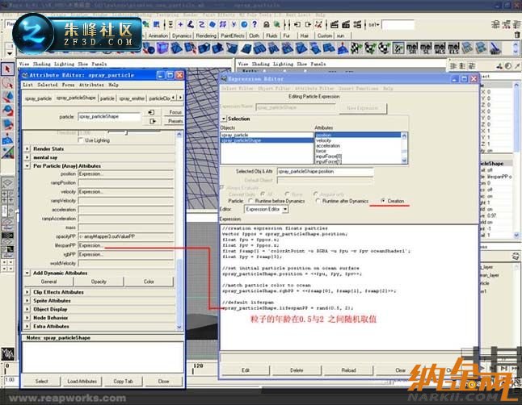The height and width of the screenshot is (405, 522).
Task: Pick the Lasso select tool in toolbox
Action: click(x=7, y=83)
